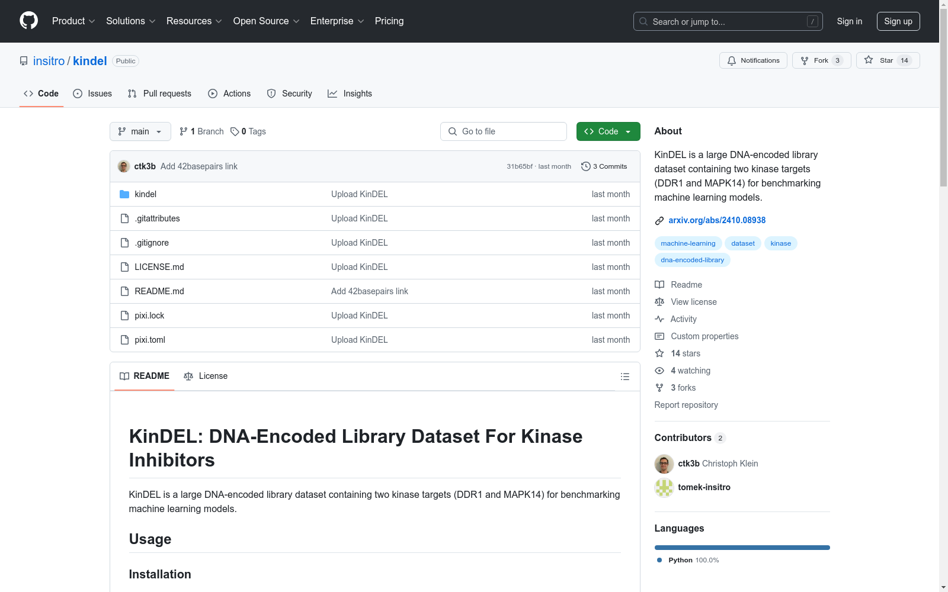Expand the Resources menu
This screenshot has width=948, height=592.
tap(194, 21)
